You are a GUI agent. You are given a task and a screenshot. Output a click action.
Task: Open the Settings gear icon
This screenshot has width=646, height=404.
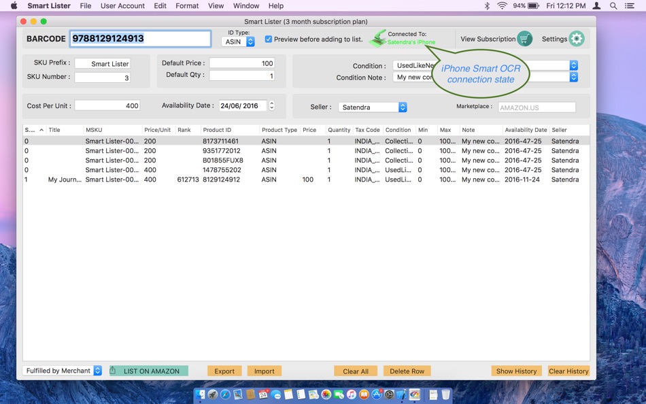point(577,39)
